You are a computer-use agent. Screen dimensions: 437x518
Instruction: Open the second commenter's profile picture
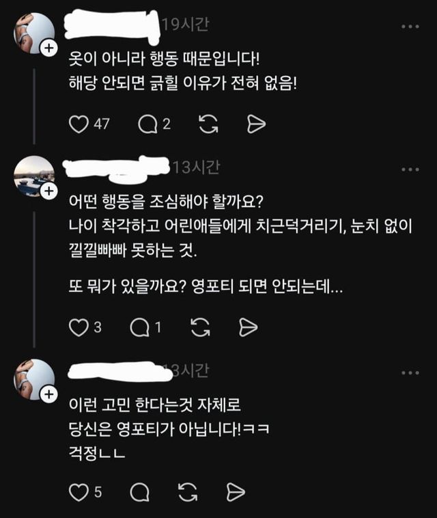[33, 175]
